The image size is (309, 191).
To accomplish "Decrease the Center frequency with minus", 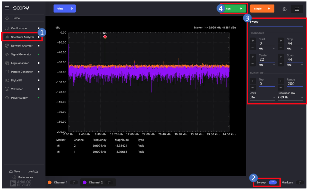I will [253, 63].
